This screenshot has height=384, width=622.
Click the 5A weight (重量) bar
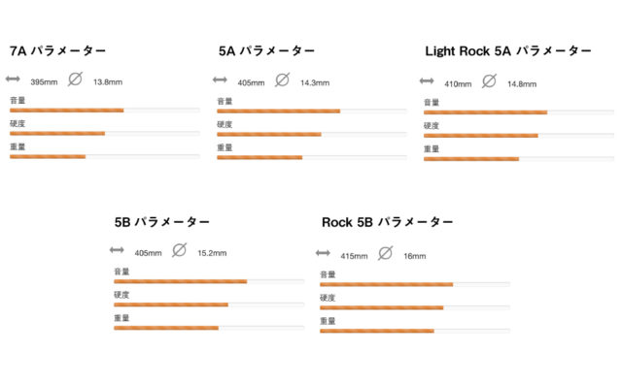[x=312, y=157]
